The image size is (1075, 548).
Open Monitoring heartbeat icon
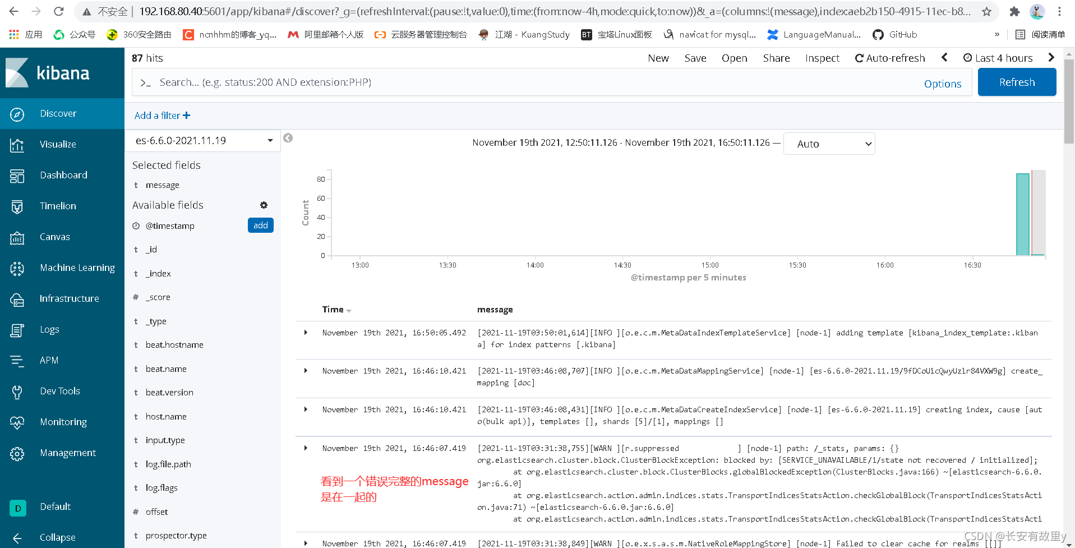[17, 422]
